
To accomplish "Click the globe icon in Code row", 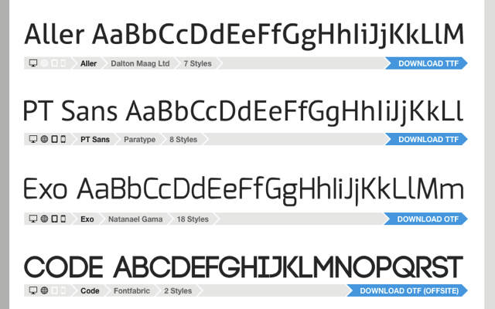I will point(45,290).
